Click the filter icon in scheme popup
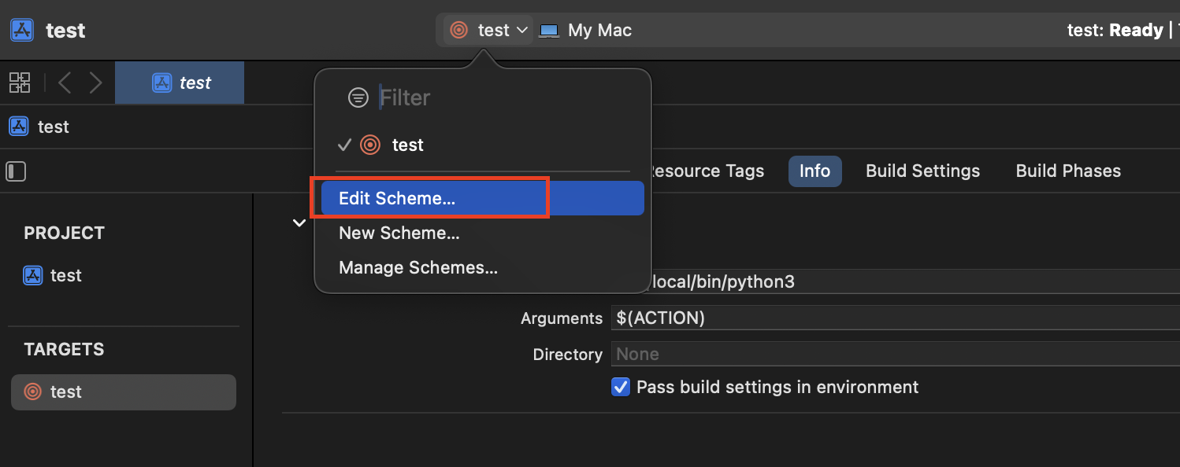 click(358, 97)
